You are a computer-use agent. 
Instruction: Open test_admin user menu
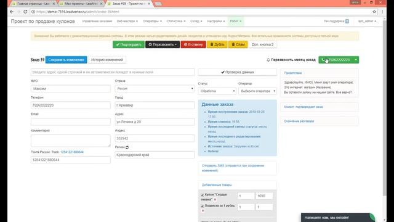tap(367, 21)
